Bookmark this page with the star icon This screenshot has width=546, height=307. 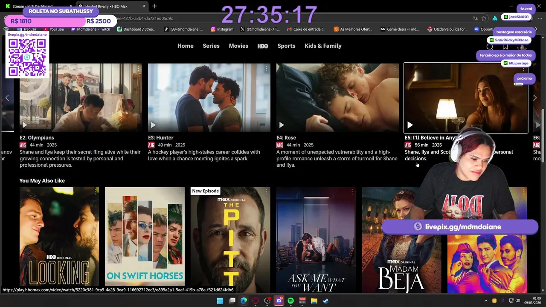(x=484, y=18)
